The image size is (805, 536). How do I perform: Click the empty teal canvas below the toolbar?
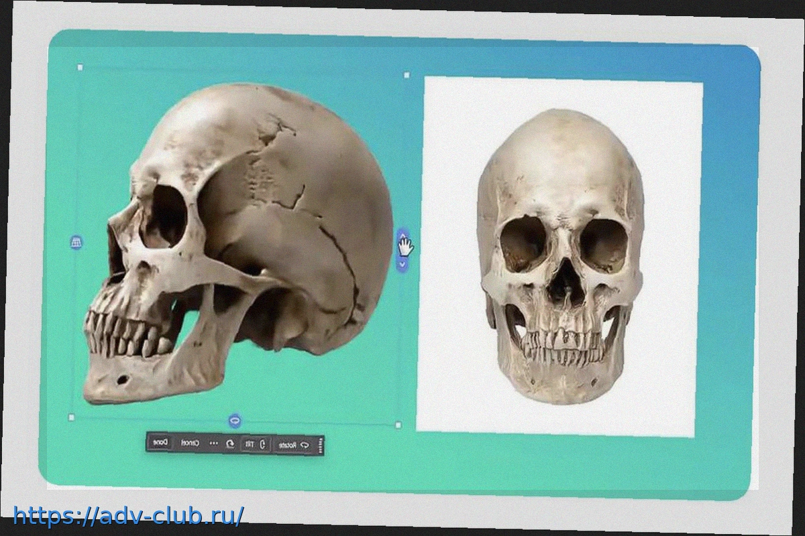402,469
